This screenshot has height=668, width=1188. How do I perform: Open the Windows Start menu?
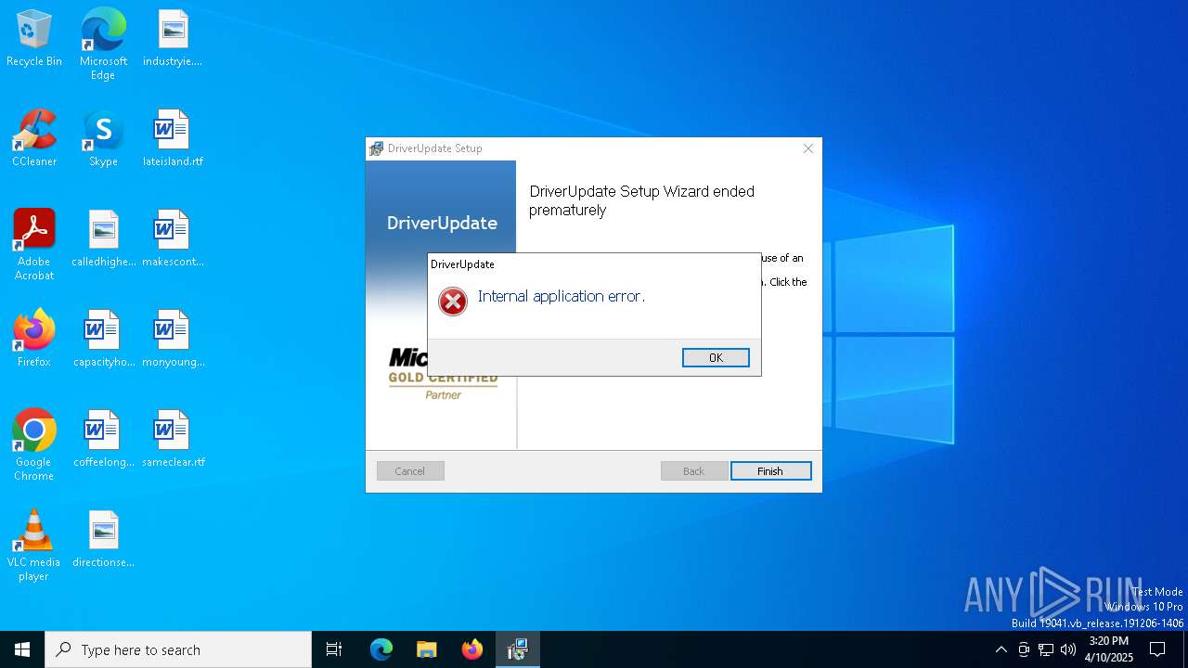(x=22, y=649)
